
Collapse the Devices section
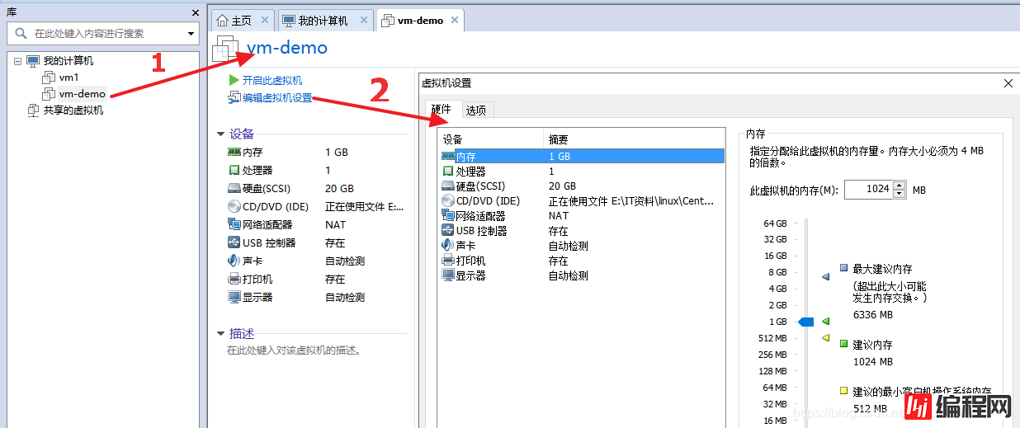(x=220, y=134)
